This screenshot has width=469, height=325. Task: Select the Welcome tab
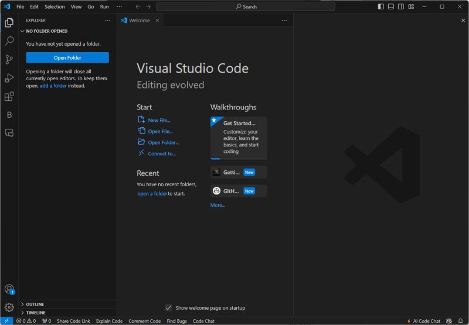pos(139,20)
